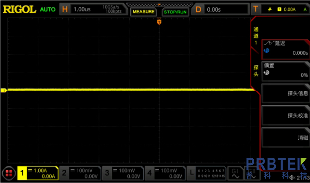310x183 pixels.
Task: Click the white knob icon under 偏置
Action: tap(267, 73)
